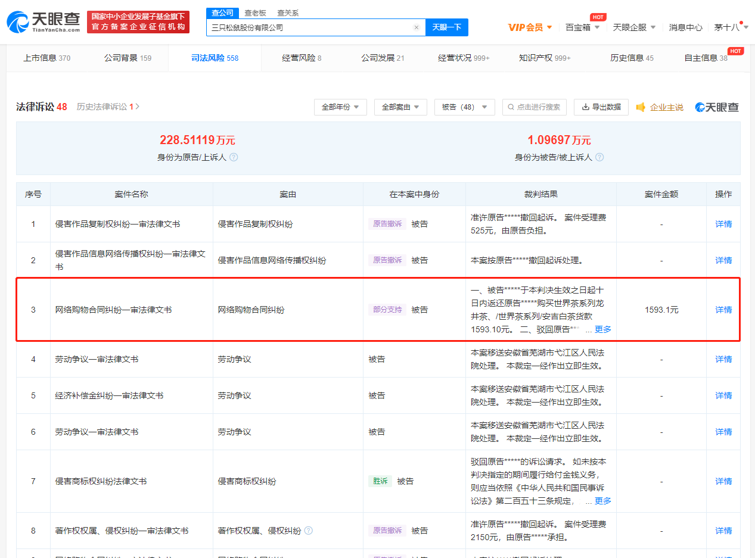Click the 部分支持 tag in row 3
This screenshot has width=755, height=558.
[387, 310]
